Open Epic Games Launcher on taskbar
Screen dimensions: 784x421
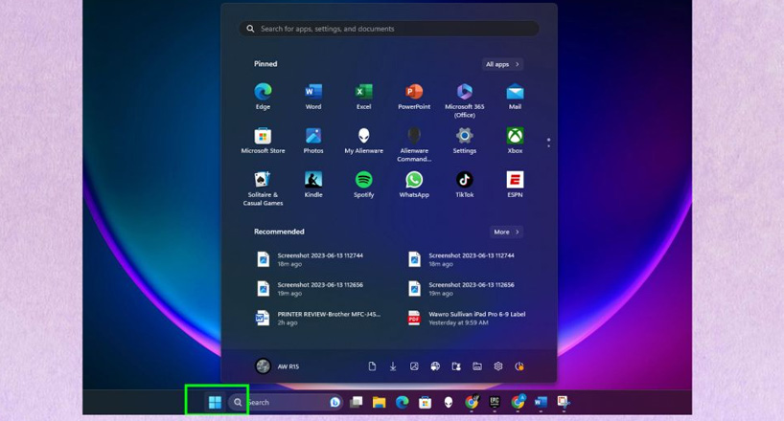click(495, 402)
